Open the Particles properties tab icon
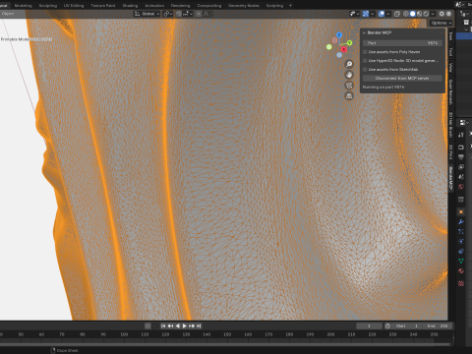This screenshot has width=472, height=354. tap(461, 232)
